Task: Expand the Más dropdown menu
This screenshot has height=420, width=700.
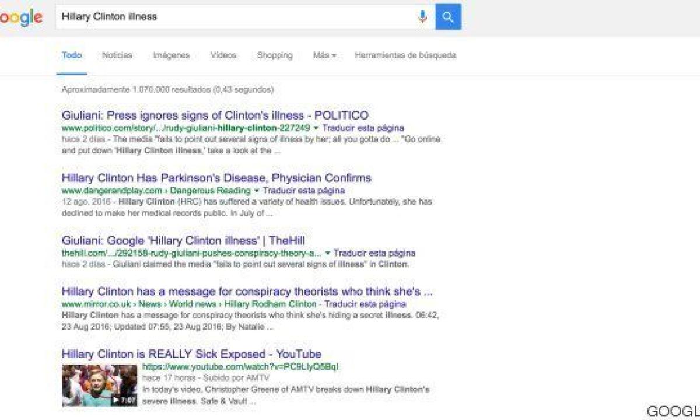Action: click(324, 55)
